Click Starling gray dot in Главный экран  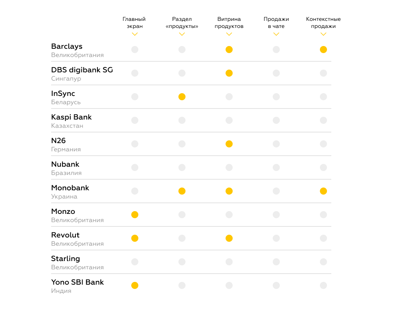click(x=135, y=262)
